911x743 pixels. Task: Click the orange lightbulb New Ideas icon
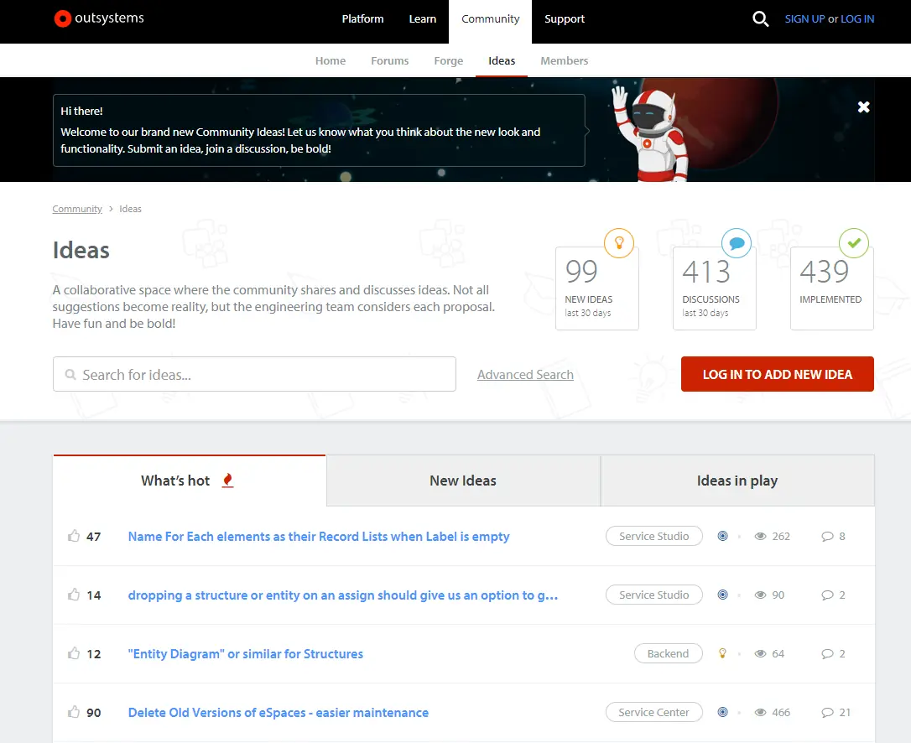[619, 243]
